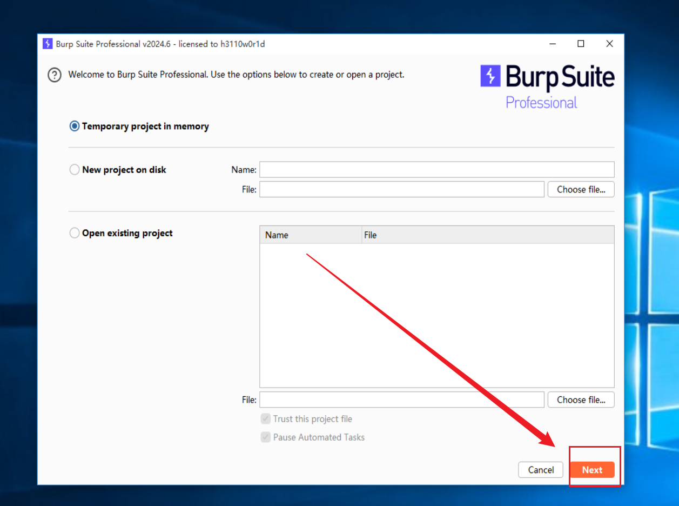Click the new project File input field
This screenshot has height=506, width=679.
point(402,189)
